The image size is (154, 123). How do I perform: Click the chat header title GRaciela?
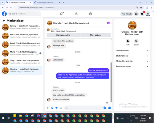71,23
